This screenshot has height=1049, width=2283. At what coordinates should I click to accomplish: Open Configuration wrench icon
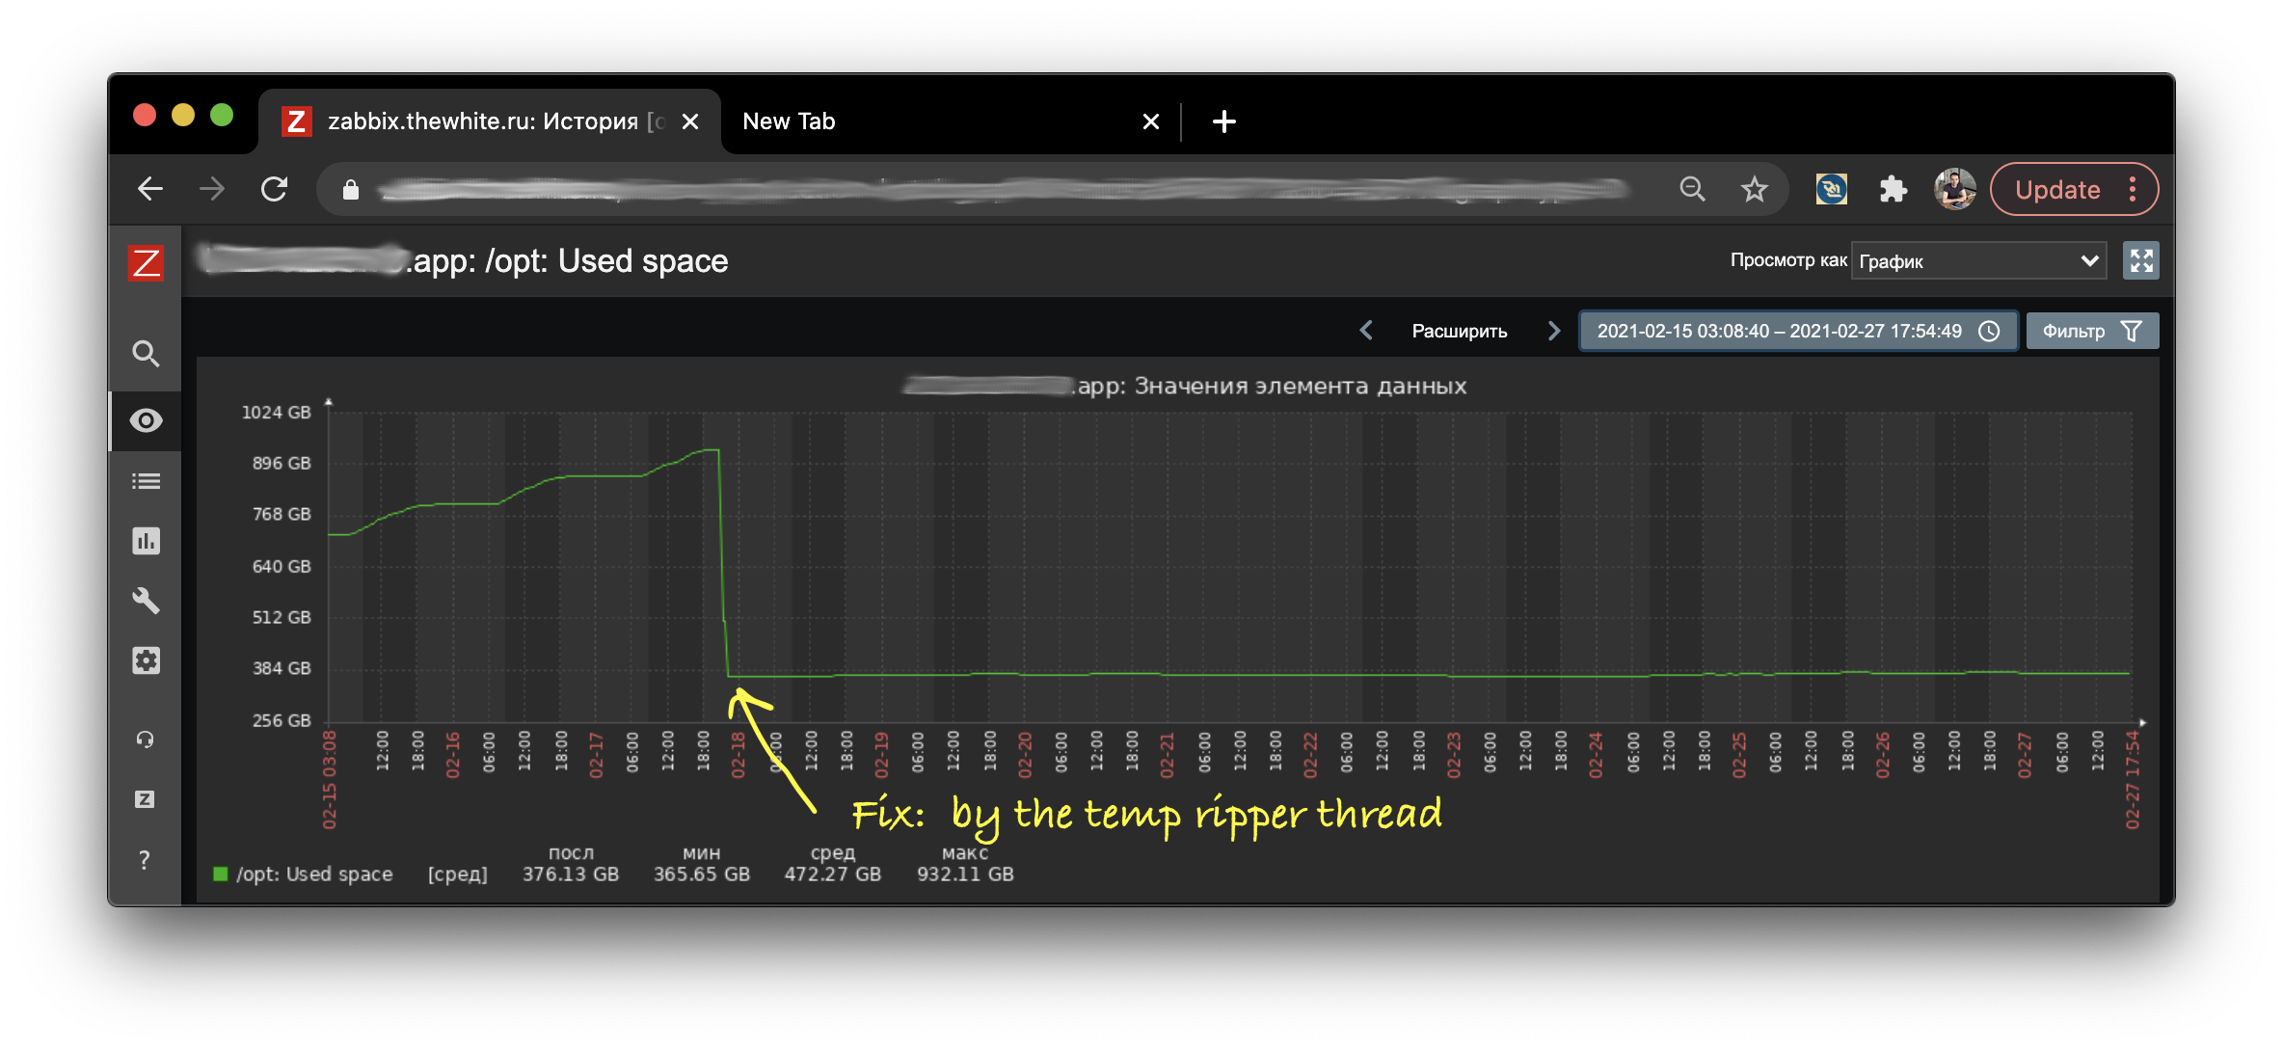[x=146, y=601]
